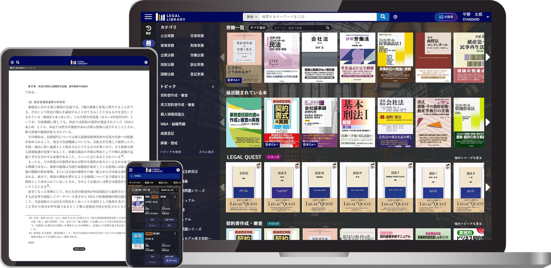
Task: Click the Legal Library logo on the phone
Action: tap(154, 170)
